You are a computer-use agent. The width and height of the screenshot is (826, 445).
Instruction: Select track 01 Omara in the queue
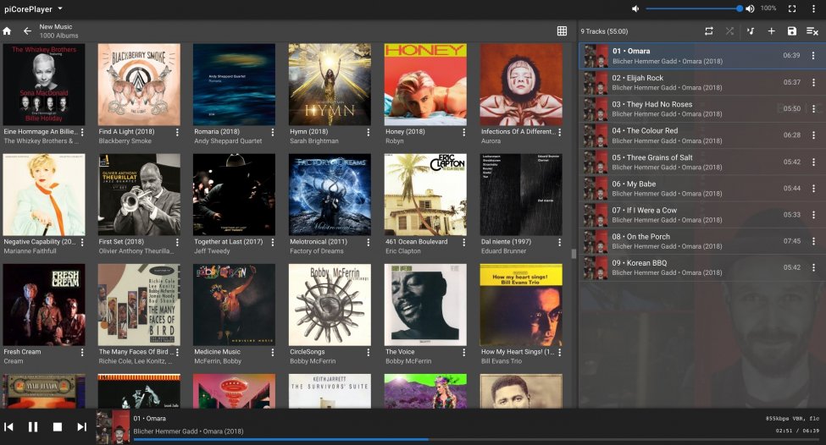click(702, 56)
